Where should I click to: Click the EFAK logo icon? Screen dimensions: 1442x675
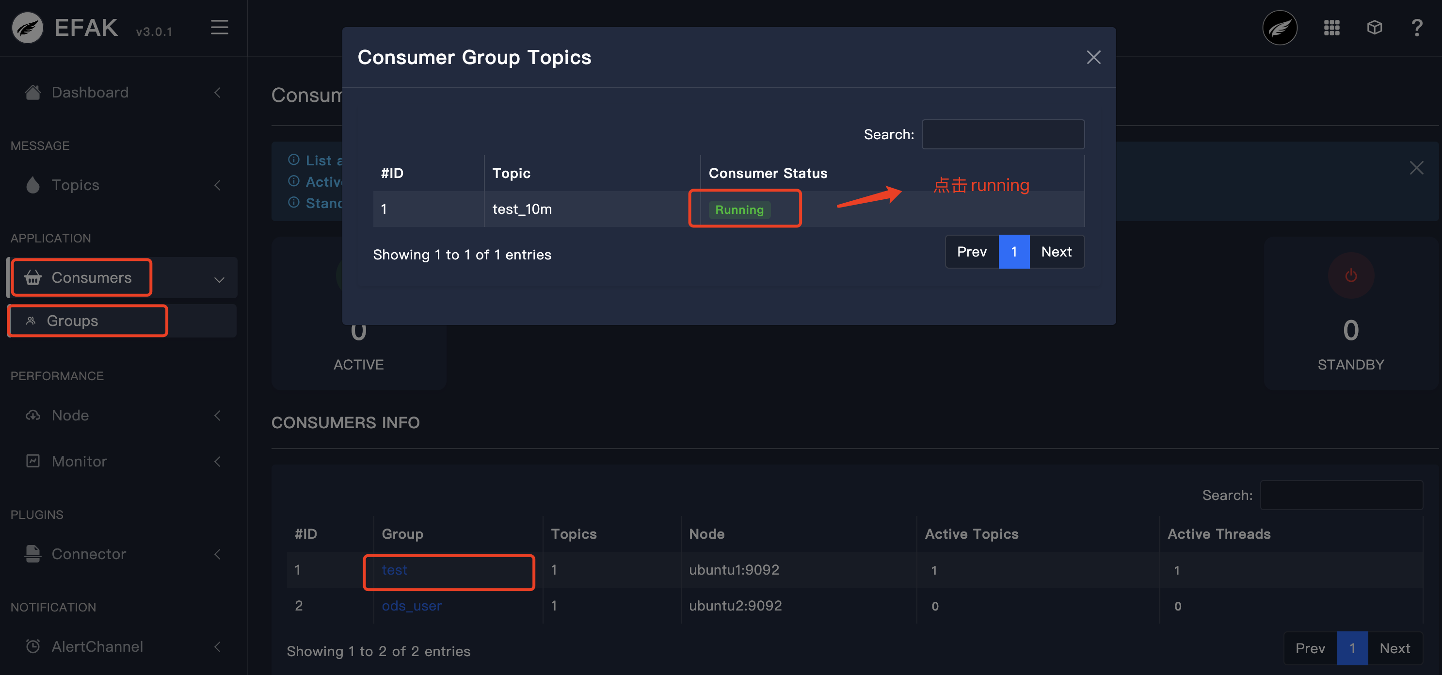28,28
